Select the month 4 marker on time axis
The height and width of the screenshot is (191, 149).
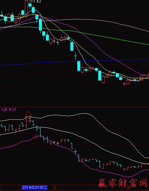(x=129, y=187)
